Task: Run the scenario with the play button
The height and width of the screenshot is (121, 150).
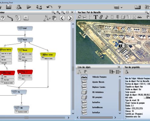Action: (29, 7)
